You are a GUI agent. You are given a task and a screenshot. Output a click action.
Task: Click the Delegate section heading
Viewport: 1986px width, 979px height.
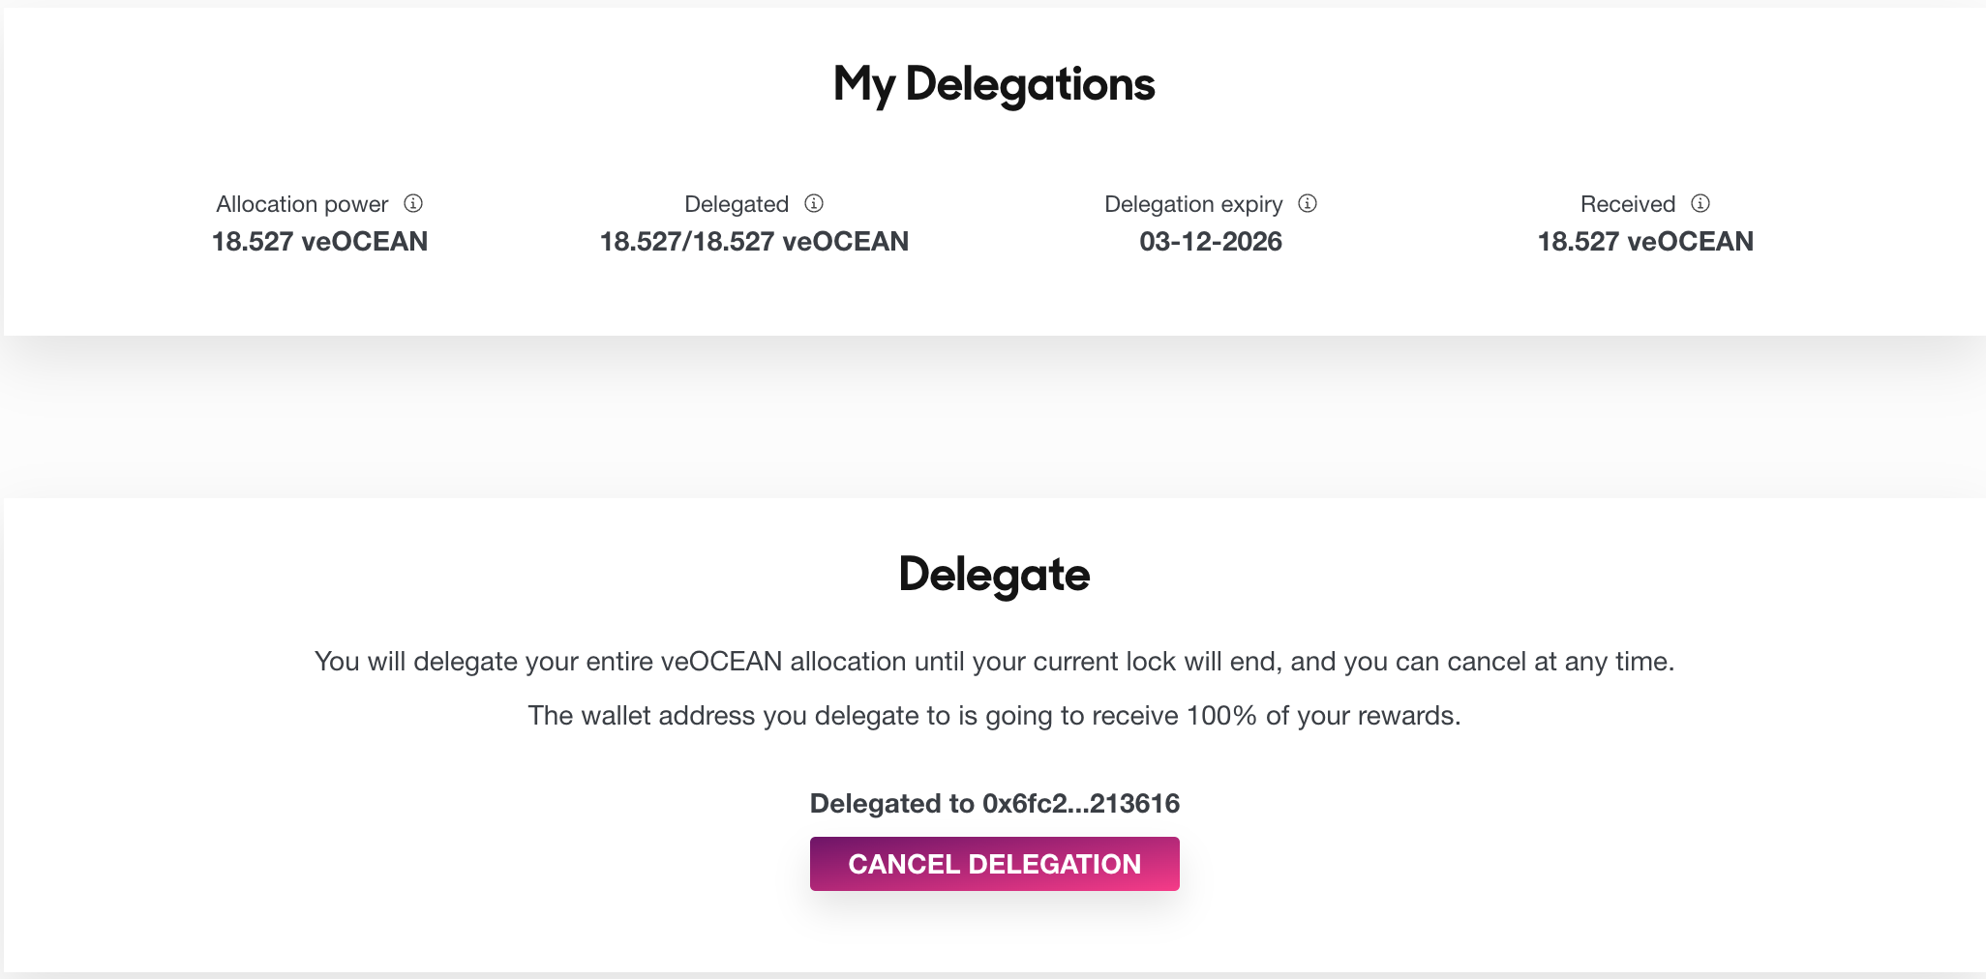[994, 576]
